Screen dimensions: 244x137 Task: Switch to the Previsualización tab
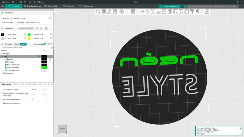[33, 6]
